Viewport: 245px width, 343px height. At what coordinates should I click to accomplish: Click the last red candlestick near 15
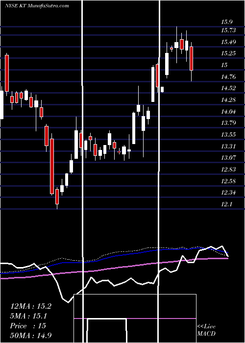pyautogui.click(x=192, y=58)
